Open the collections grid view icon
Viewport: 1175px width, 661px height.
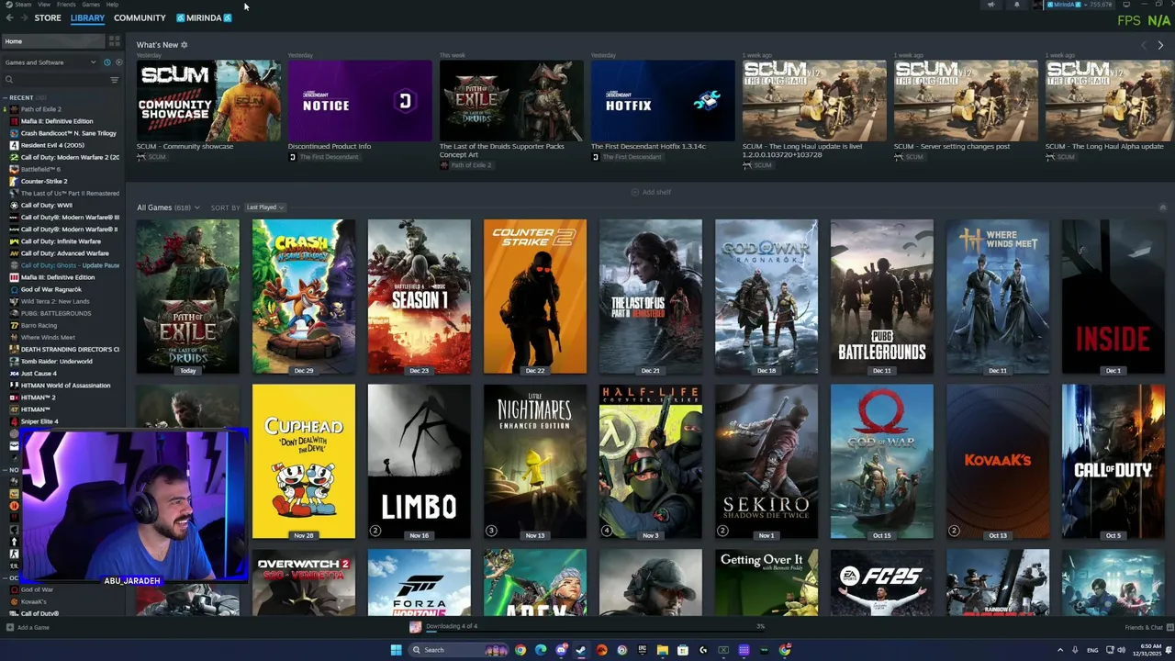click(114, 41)
